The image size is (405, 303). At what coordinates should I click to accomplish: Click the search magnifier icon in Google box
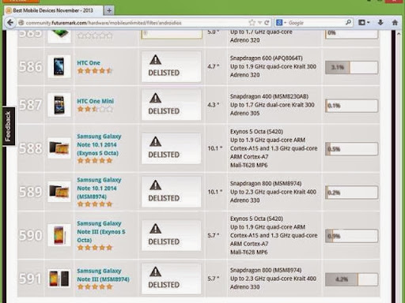click(x=348, y=22)
